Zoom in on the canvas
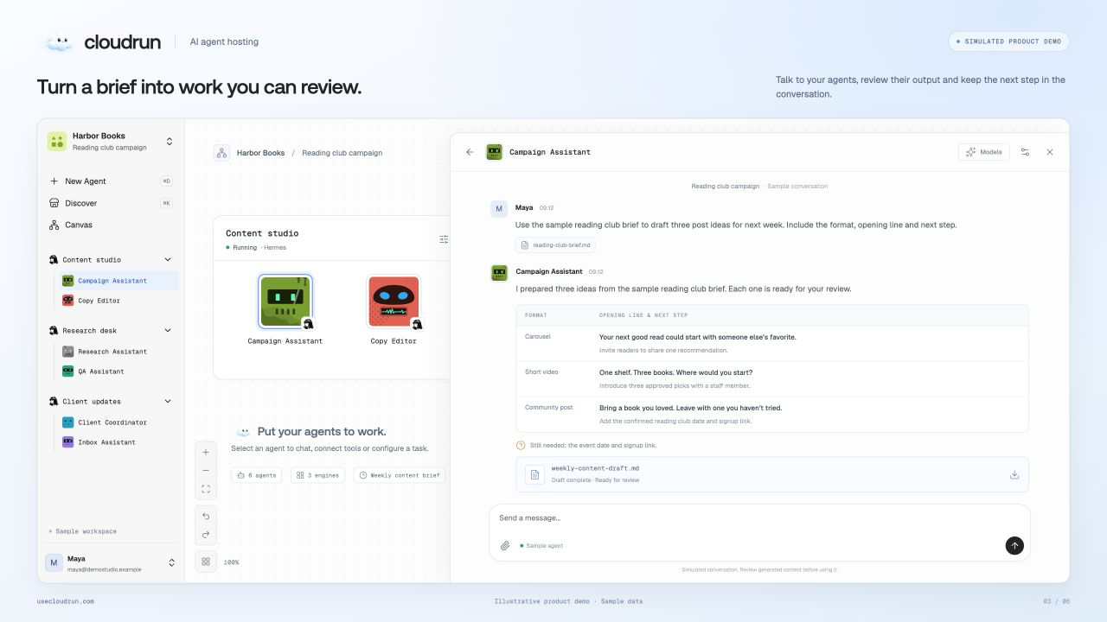Image resolution: width=1107 pixels, height=622 pixels. click(206, 452)
